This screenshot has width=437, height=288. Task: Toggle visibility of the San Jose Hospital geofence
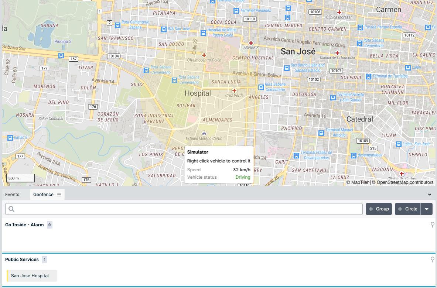tap(31, 275)
